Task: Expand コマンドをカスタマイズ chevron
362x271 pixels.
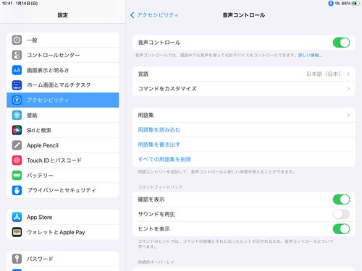Action: [x=348, y=89]
